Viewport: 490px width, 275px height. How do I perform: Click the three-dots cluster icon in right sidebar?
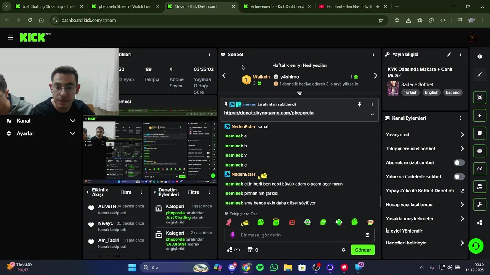pyautogui.click(x=480, y=223)
